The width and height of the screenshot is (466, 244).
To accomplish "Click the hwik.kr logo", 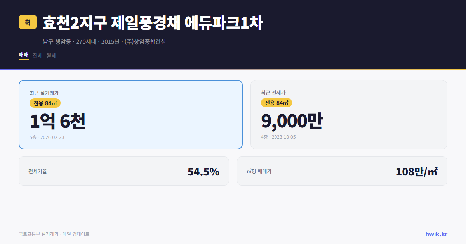I will 436,234.
